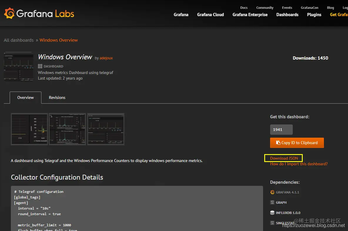The image size is (348, 231).
Task: Click the dashboard ID field 1941
Action: [x=281, y=129]
